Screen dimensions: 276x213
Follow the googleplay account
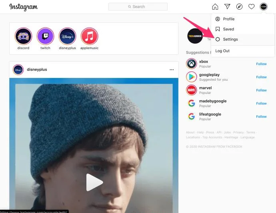pyautogui.click(x=261, y=77)
